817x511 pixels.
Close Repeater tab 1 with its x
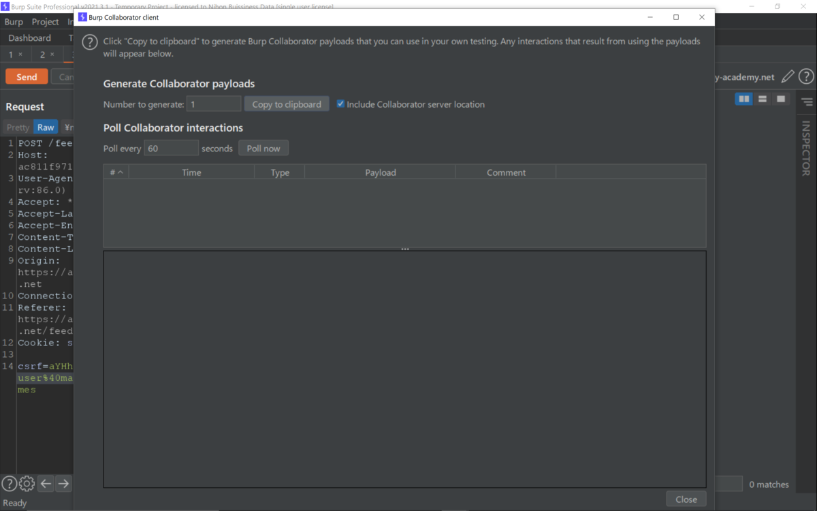coord(20,55)
